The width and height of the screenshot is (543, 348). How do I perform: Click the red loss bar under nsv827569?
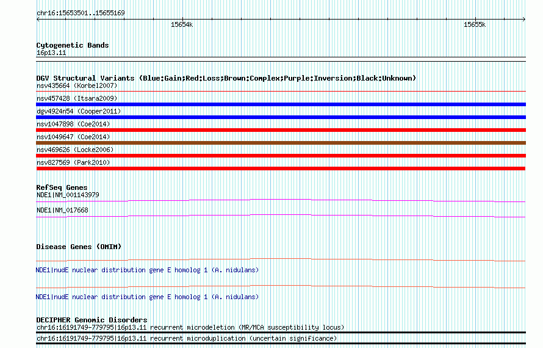281,169
